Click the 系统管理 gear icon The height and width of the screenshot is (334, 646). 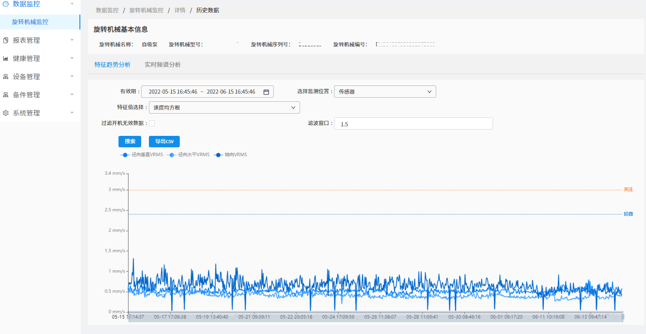coord(5,113)
